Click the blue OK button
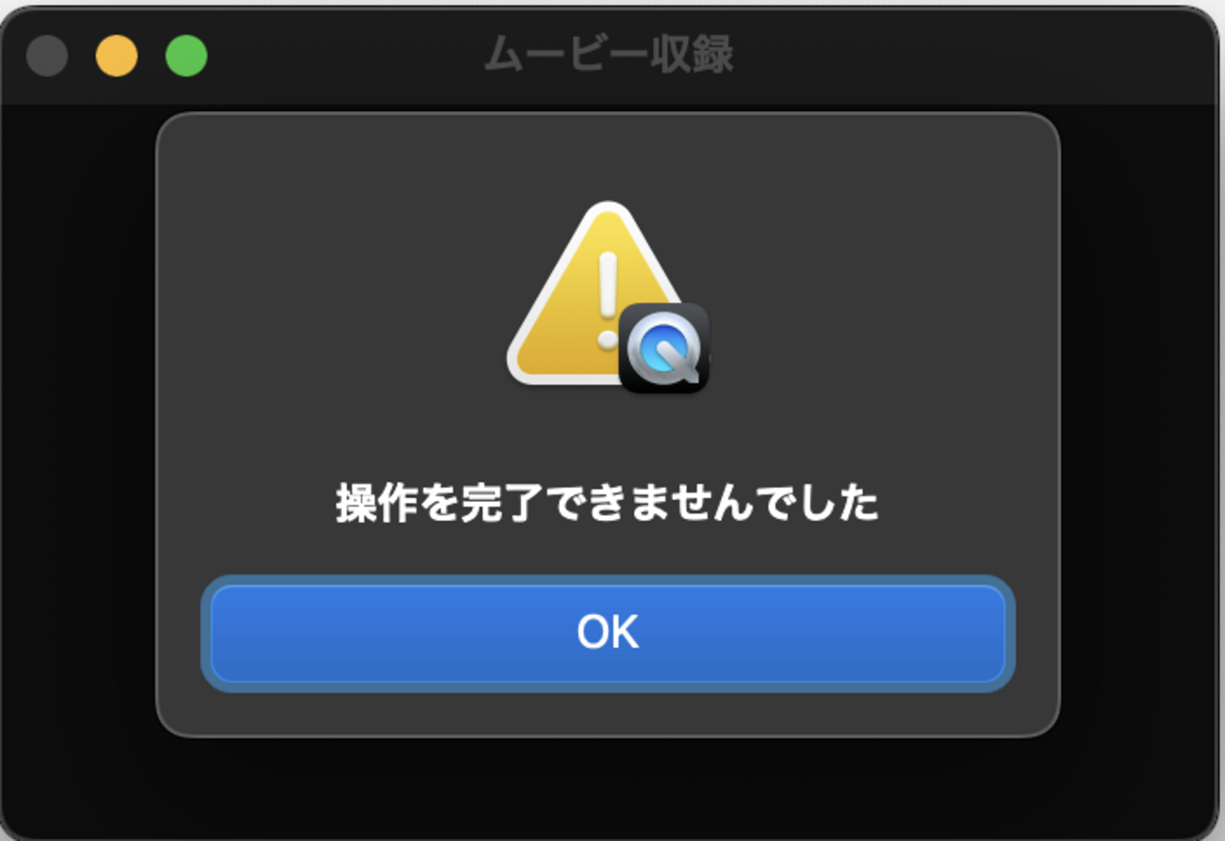1225x841 pixels. pos(608,633)
